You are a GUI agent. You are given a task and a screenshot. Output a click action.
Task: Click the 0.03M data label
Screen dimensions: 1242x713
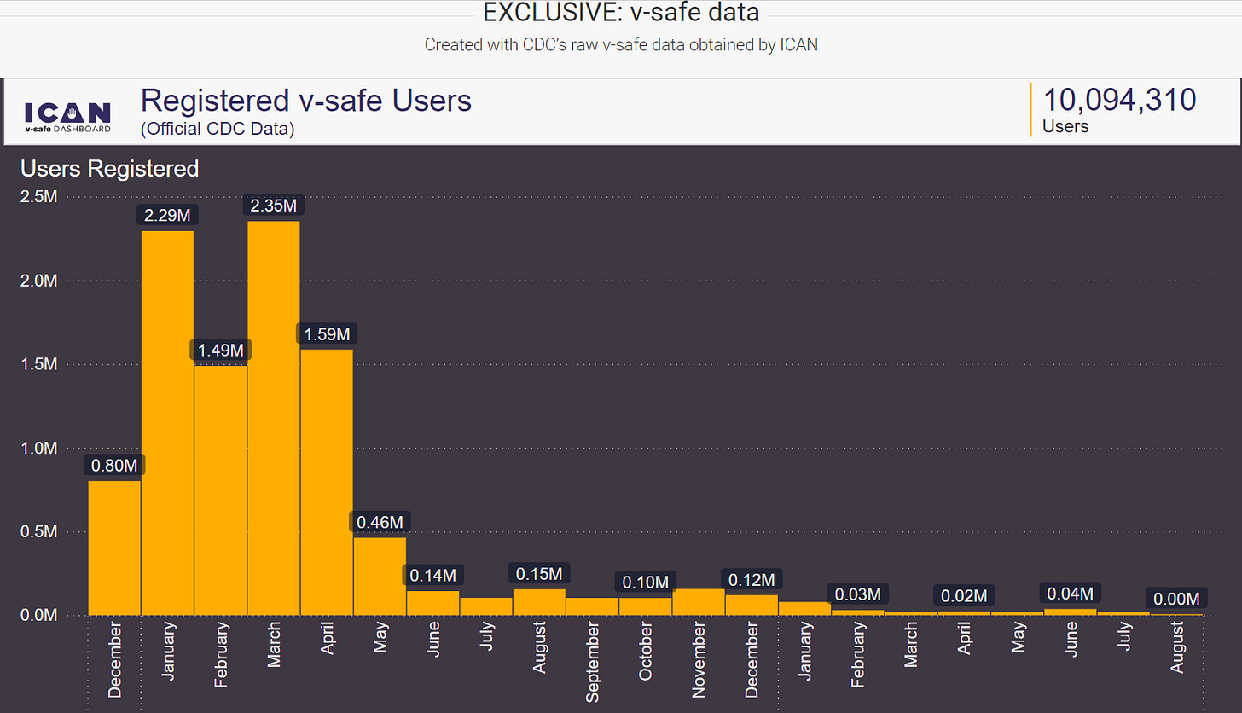coord(858,594)
